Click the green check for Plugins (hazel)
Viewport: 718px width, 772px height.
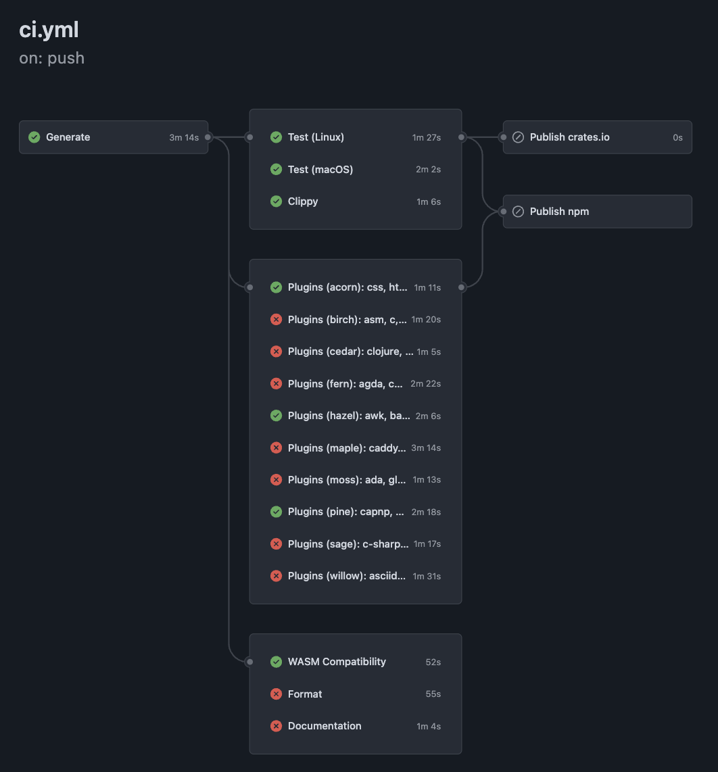276,416
